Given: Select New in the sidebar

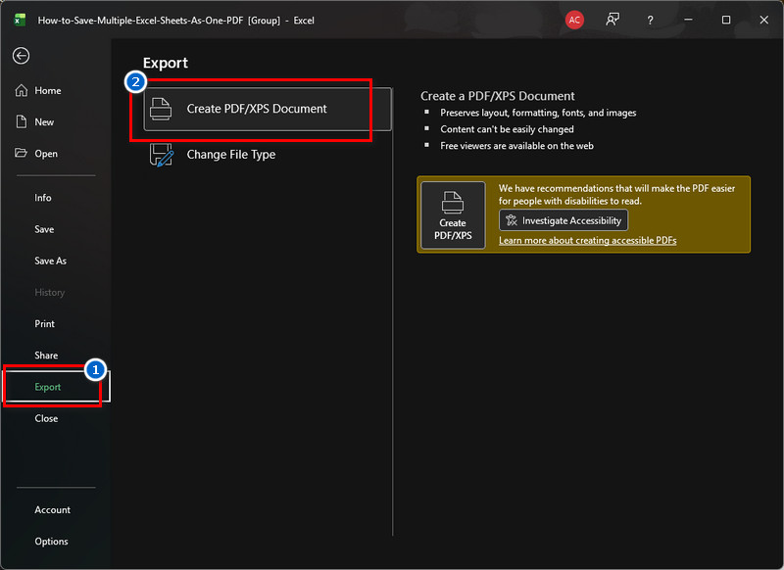Looking at the screenshot, I should 44,121.
